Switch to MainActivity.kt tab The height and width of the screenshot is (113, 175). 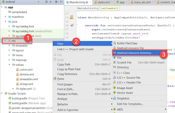[79, 2]
